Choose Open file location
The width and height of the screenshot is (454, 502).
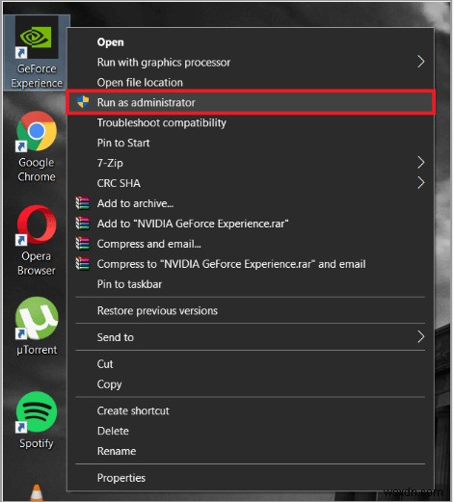pyautogui.click(x=251, y=83)
